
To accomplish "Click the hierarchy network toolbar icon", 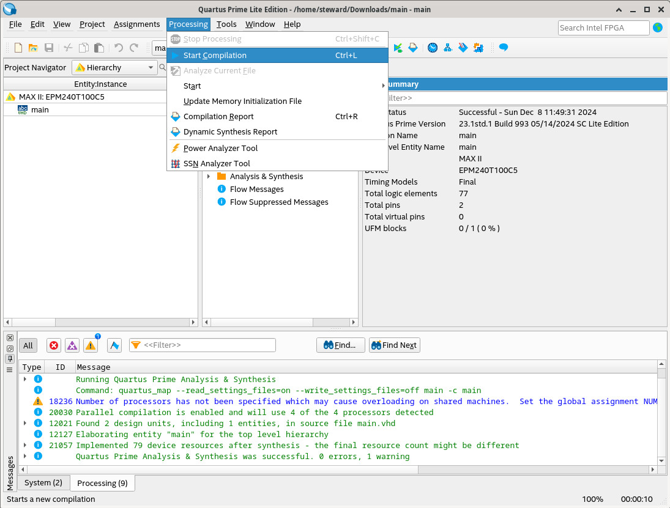I will point(448,48).
